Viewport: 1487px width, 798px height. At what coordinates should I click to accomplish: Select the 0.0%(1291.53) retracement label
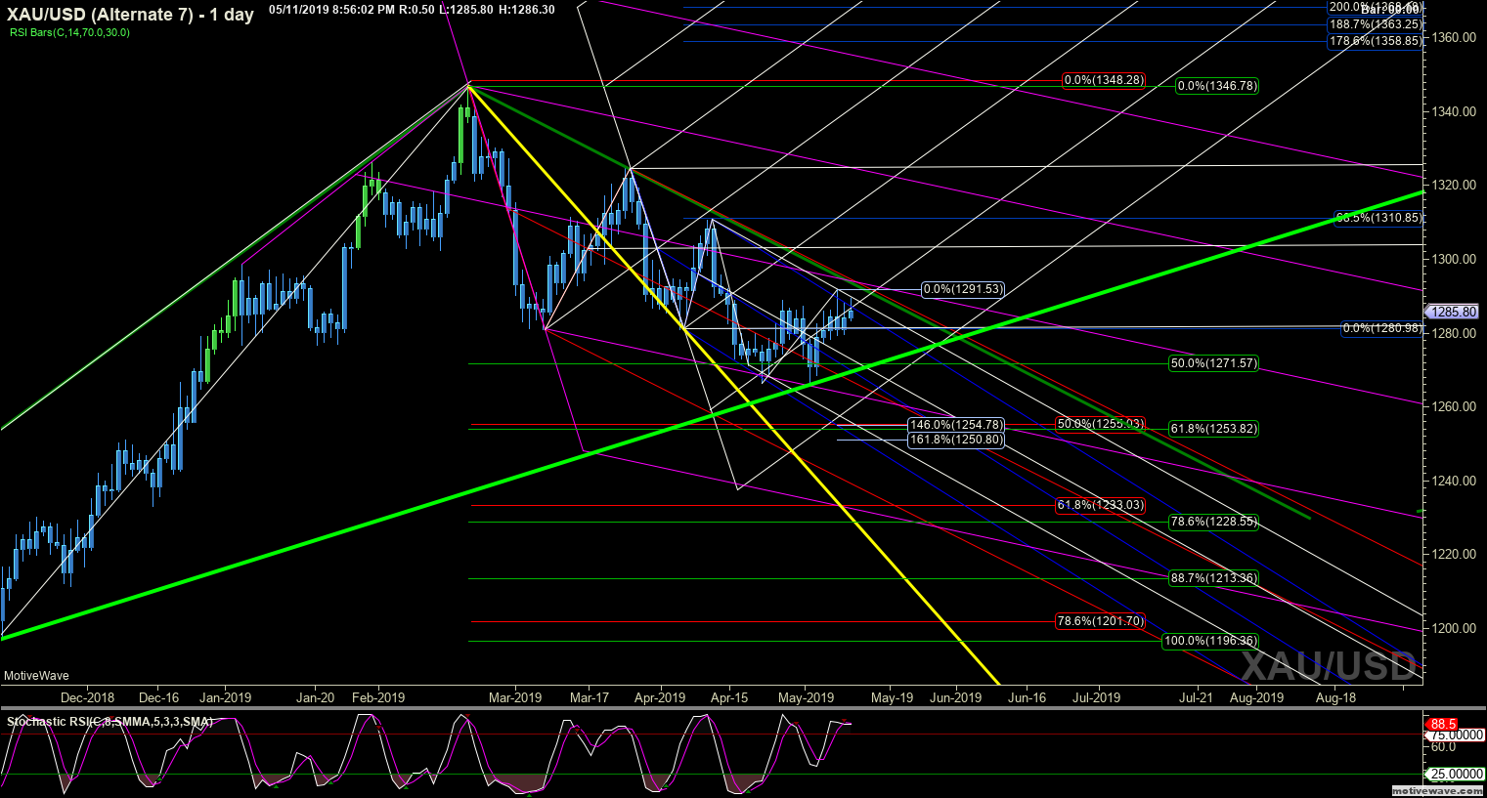[x=963, y=289]
